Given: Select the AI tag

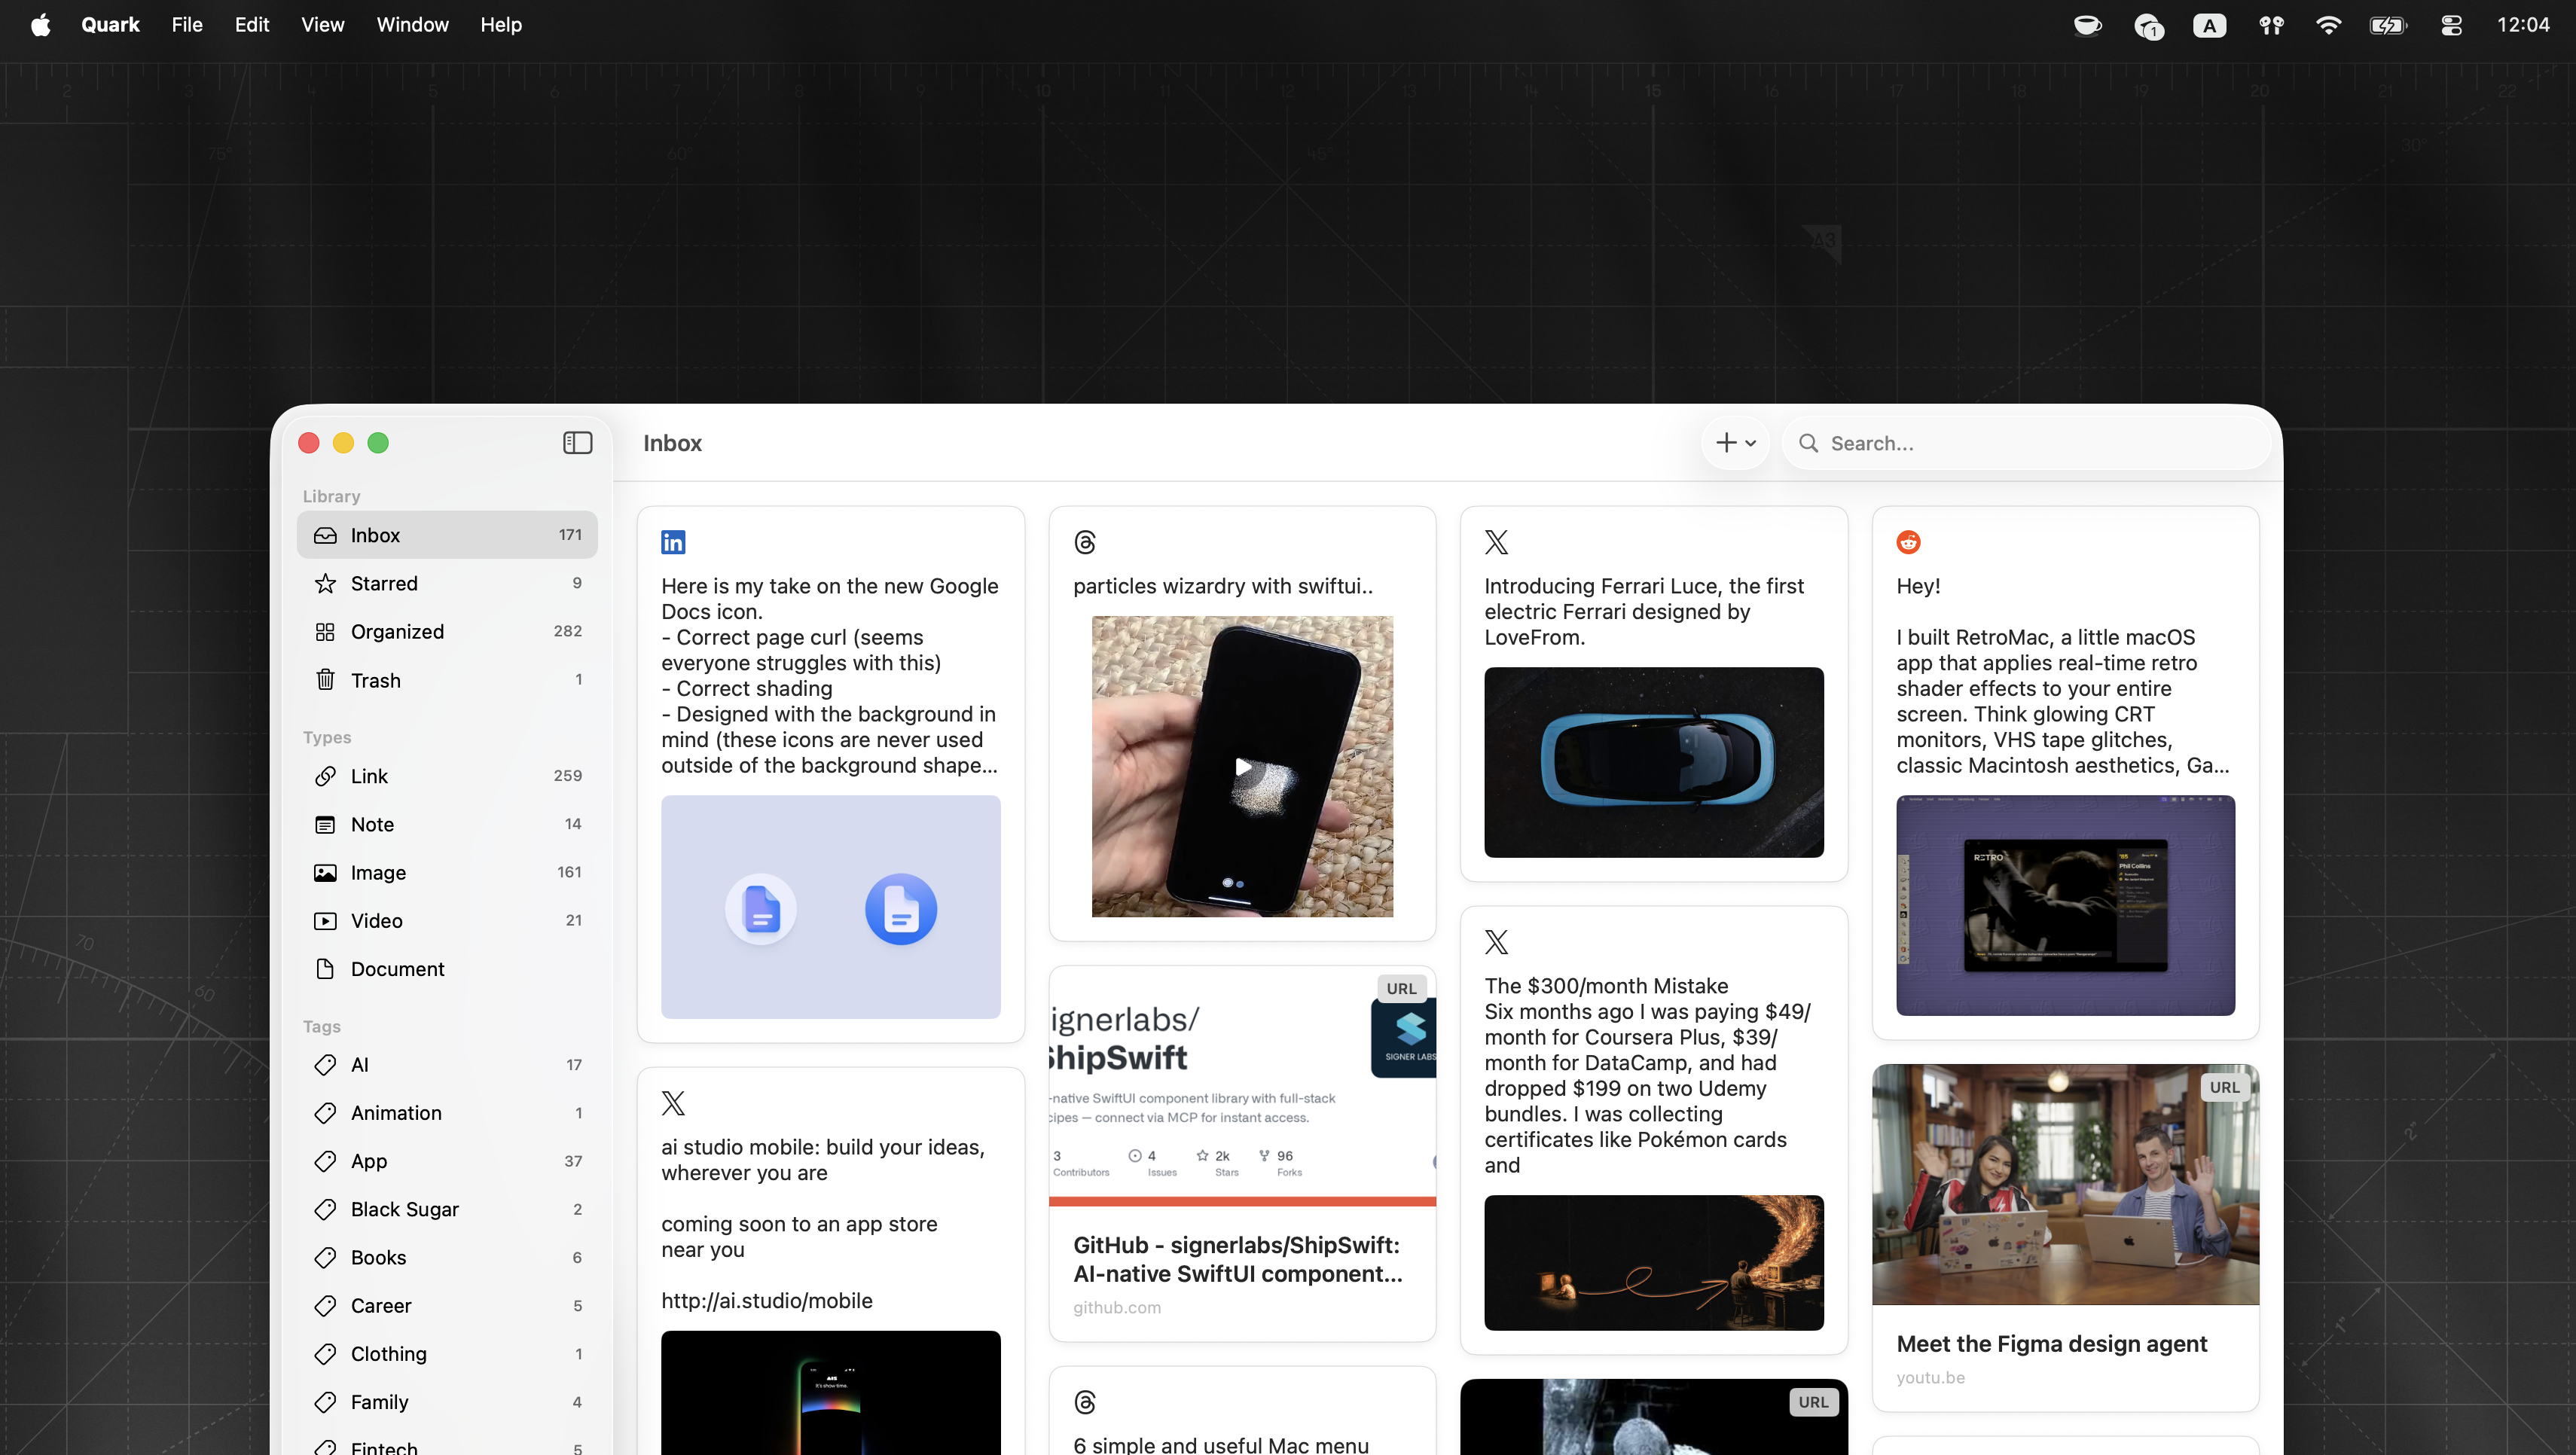Looking at the screenshot, I should point(447,1065).
